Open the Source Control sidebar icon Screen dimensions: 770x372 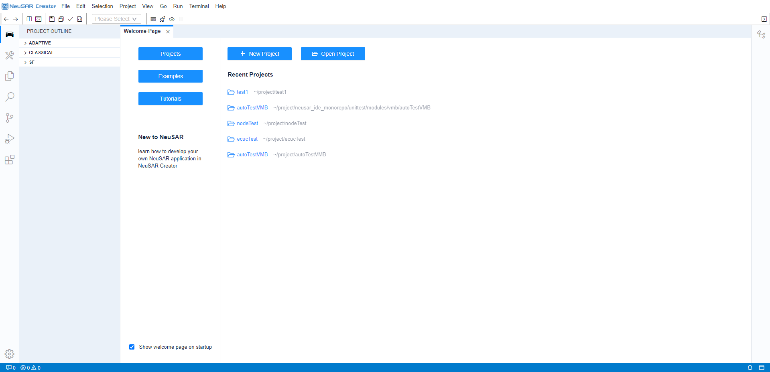tap(10, 118)
